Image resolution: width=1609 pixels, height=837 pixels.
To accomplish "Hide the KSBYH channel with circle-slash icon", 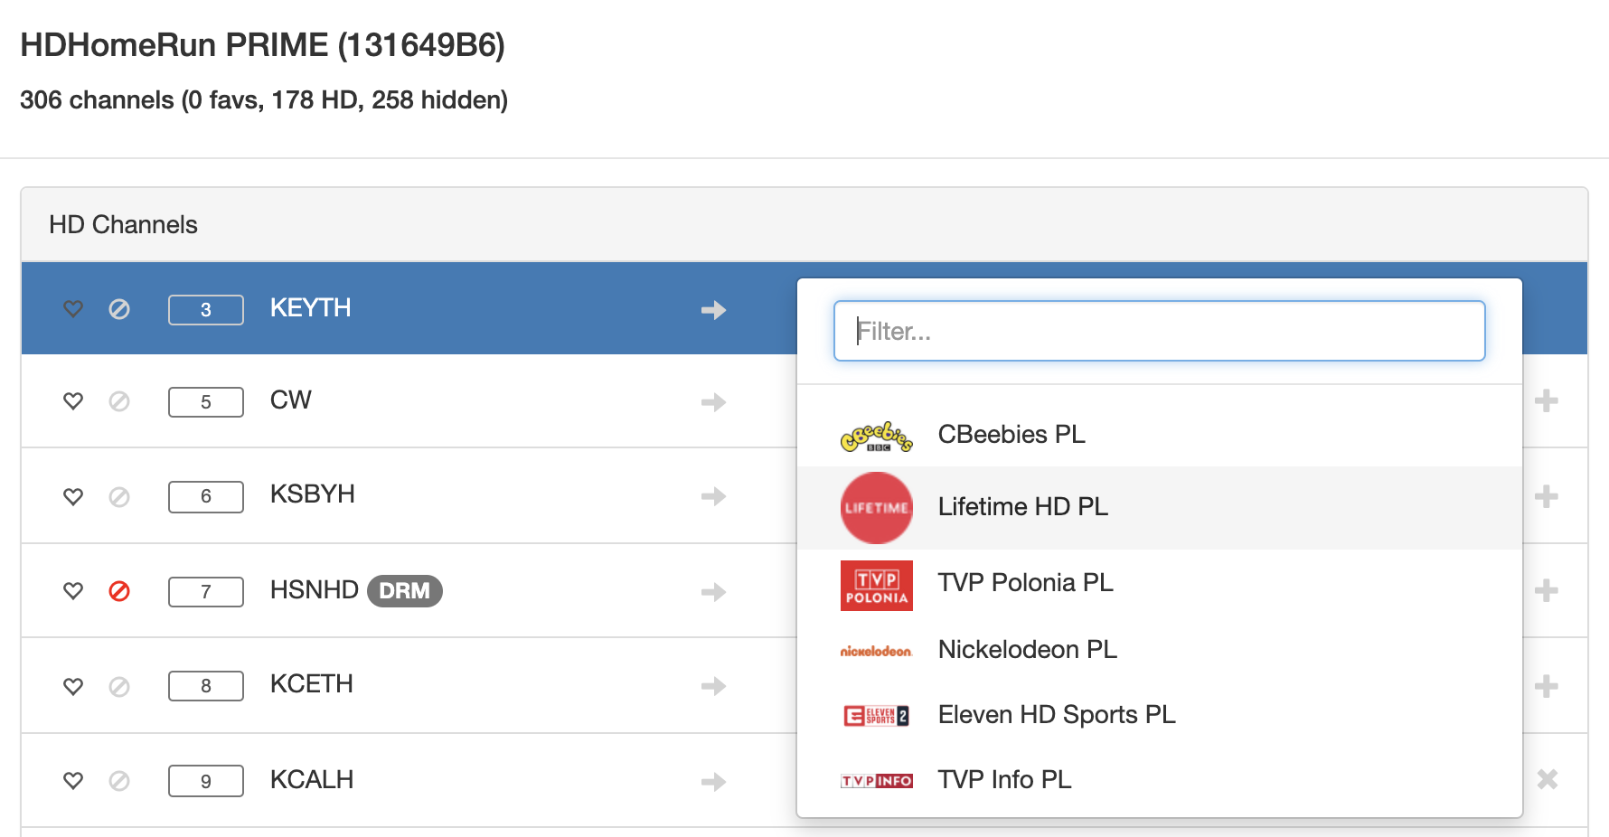I will pos(119,496).
